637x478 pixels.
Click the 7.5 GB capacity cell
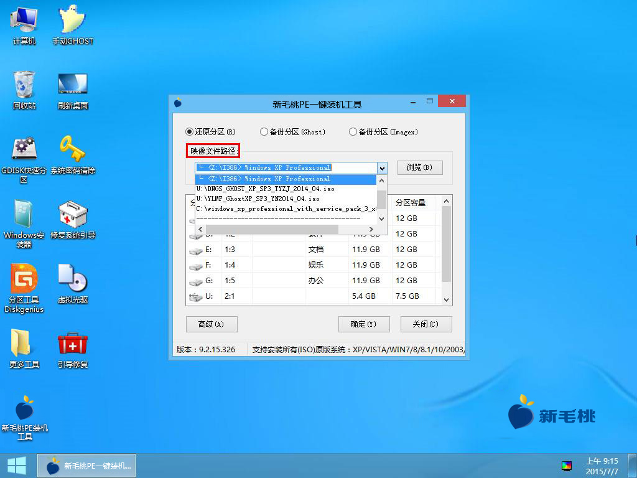click(x=407, y=296)
